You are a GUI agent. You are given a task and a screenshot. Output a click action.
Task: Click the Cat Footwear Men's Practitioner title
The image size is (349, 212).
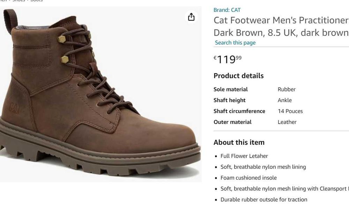tap(281, 20)
